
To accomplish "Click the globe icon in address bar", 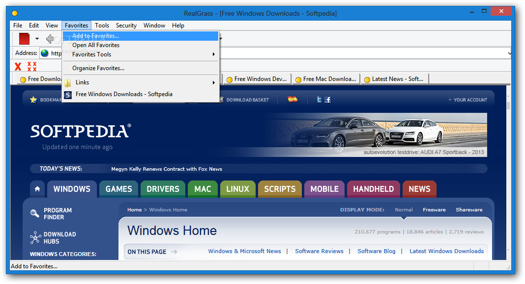I will (x=45, y=53).
